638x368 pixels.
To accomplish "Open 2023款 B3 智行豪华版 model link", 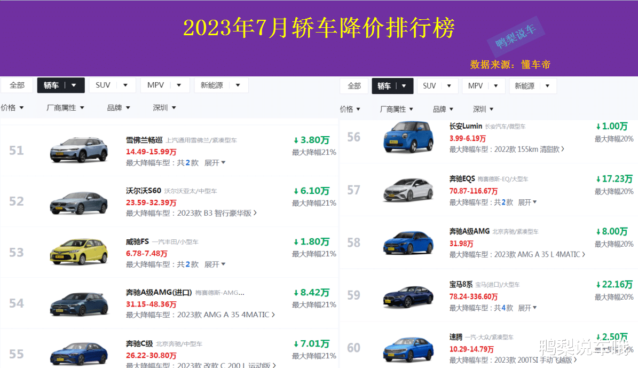I will tap(216, 213).
